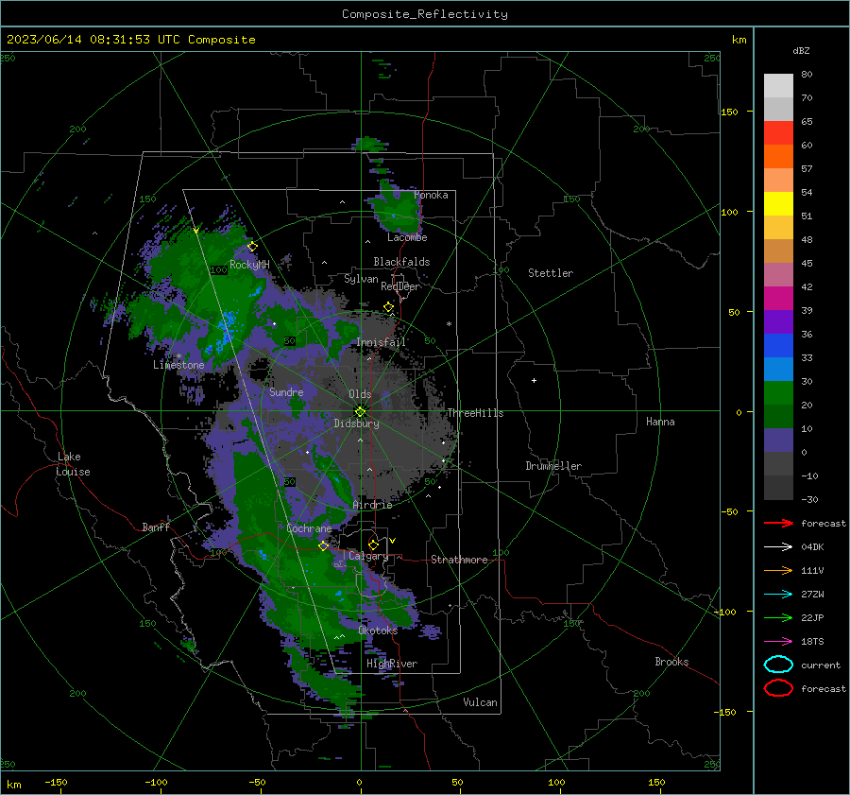850x795 pixels.
Task: Click the yellow radar marker at map center
Action: 361,411
